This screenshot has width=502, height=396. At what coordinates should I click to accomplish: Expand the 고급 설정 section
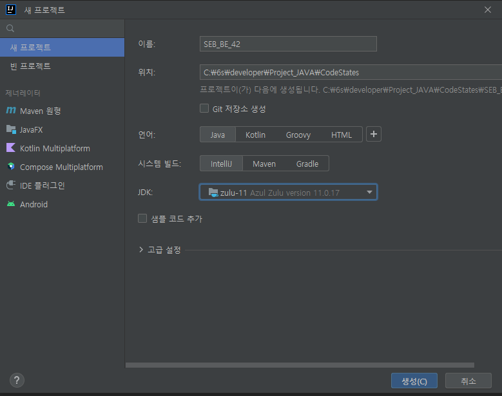(x=141, y=249)
